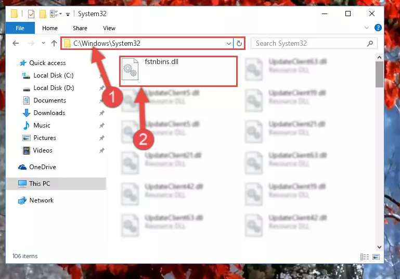Minimize the System32 window
400x279 pixels.
coord(325,14)
